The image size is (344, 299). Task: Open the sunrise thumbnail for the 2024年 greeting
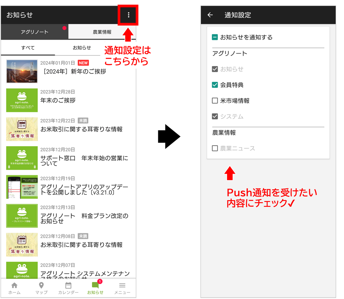tap(22, 71)
